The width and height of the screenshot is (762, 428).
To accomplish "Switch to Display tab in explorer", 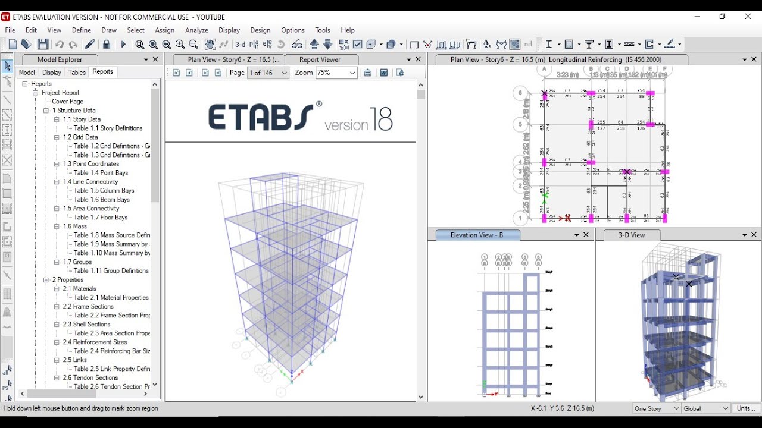I will (52, 72).
